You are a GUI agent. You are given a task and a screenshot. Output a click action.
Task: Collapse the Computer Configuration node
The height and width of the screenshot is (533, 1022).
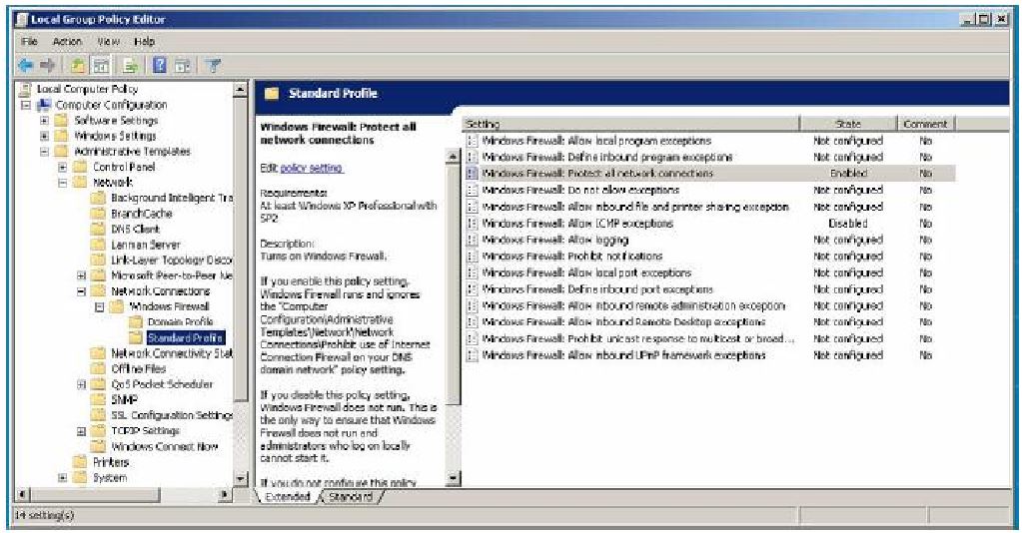pyautogui.click(x=26, y=105)
